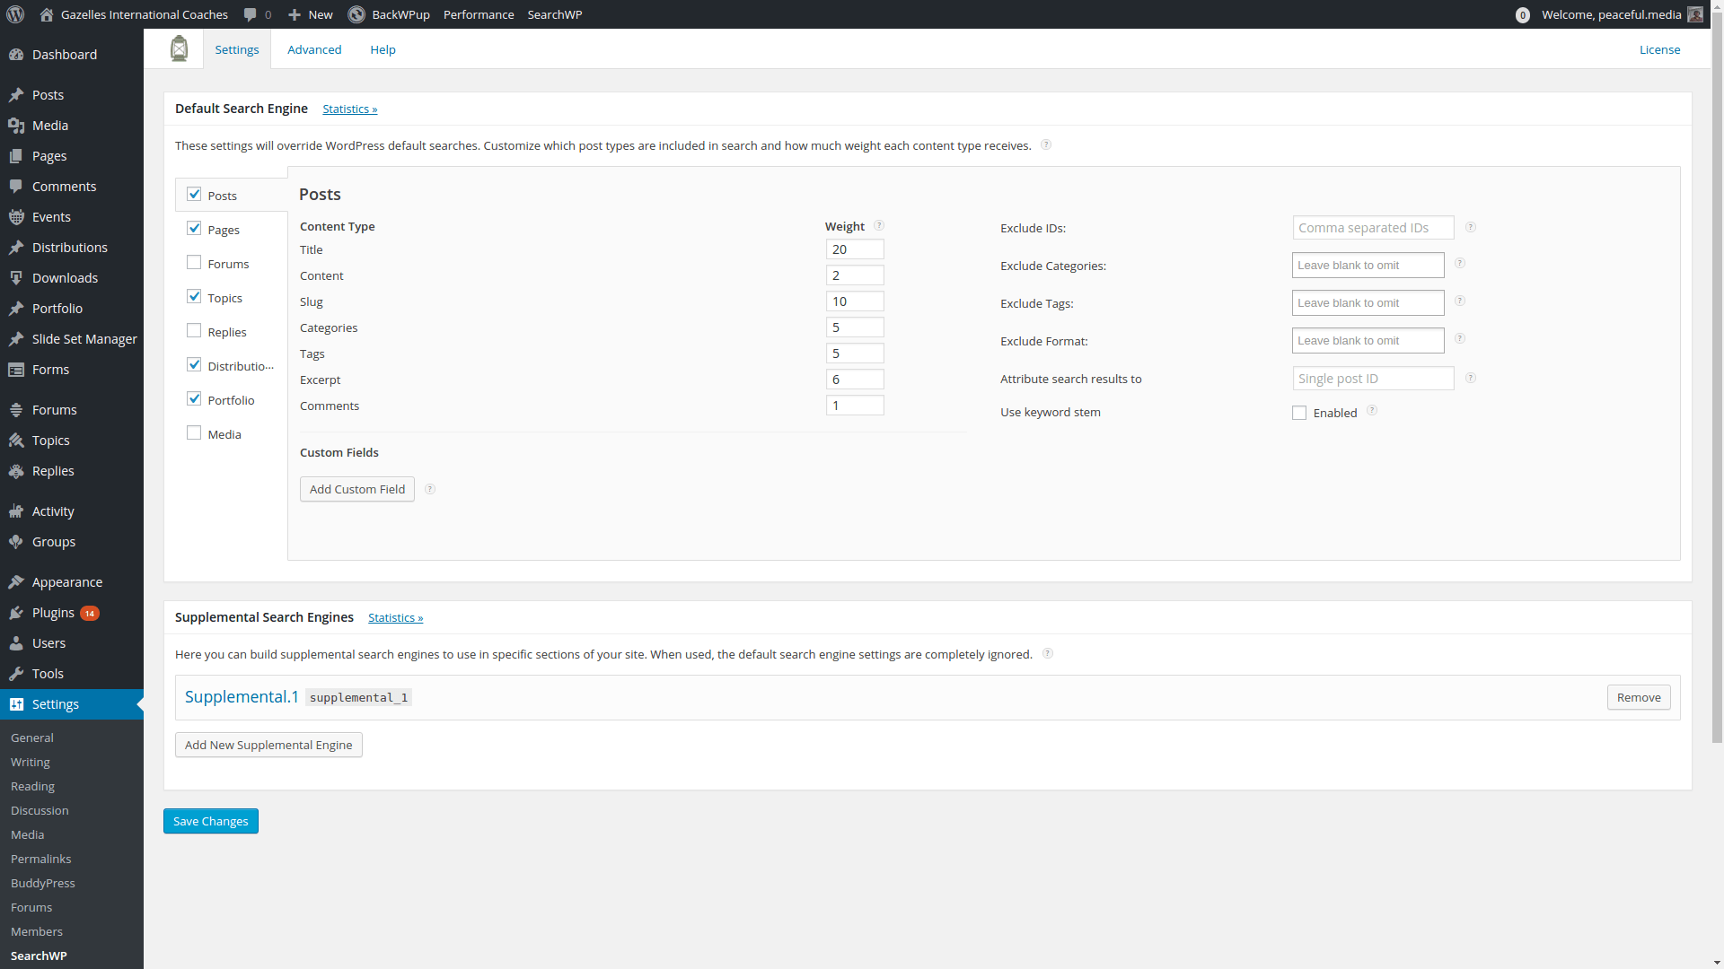The image size is (1724, 969).
Task: Open the New content menu in admin bar
Action: tap(311, 14)
